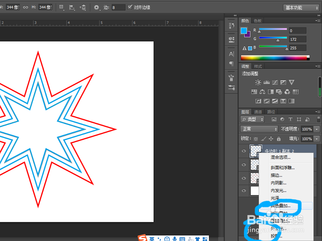
Task: Add an Invert adjustment
Action: pyautogui.click(x=258, y=101)
